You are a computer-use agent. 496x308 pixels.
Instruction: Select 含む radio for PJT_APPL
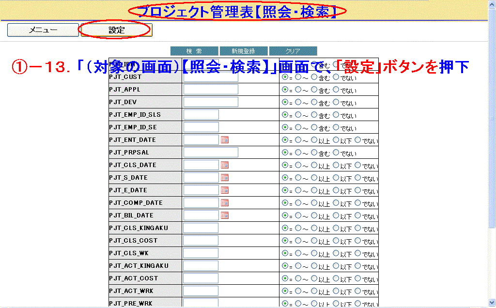[314, 90]
